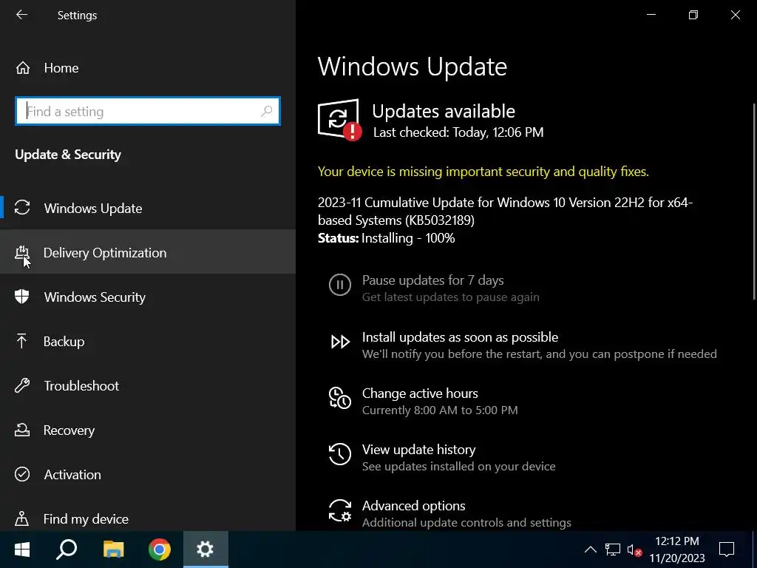Click the Windows Update sync icon in sidebar
The width and height of the screenshot is (757, 568).
click(22, 208)
